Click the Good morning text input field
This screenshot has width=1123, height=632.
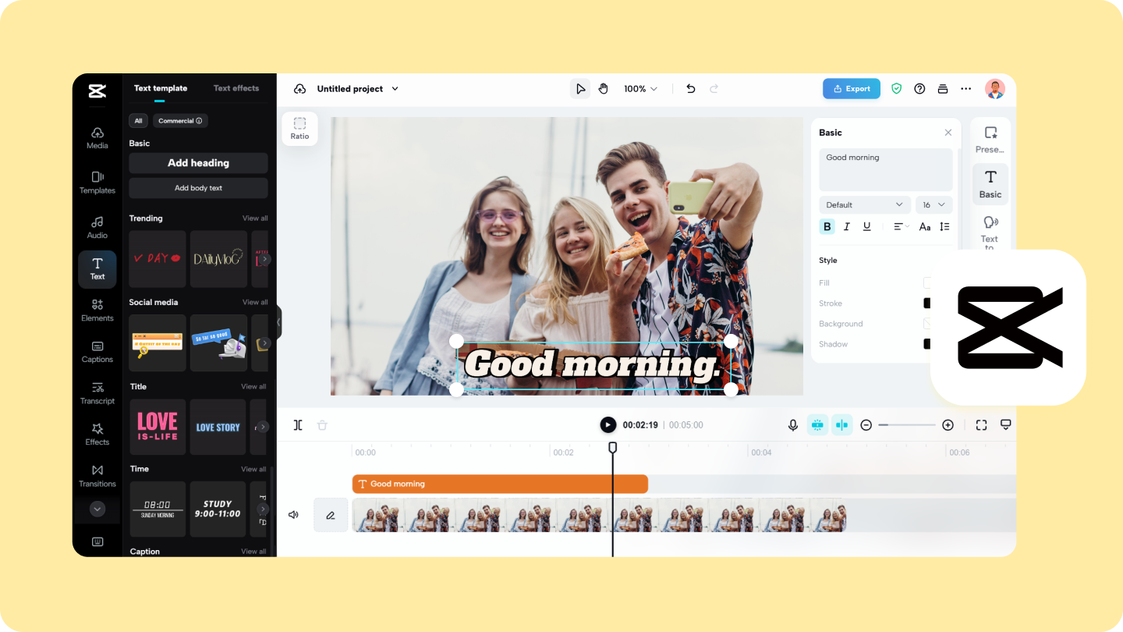pos(886,169)
